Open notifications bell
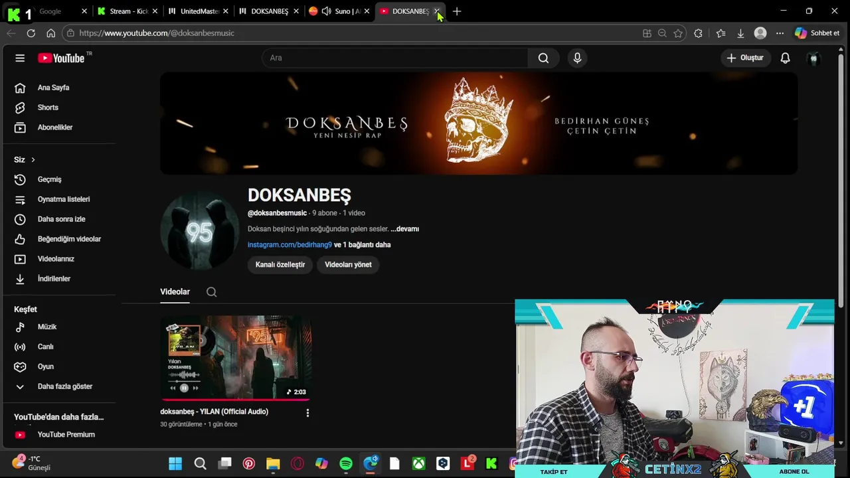850x478 pixels. pos(785,58)
